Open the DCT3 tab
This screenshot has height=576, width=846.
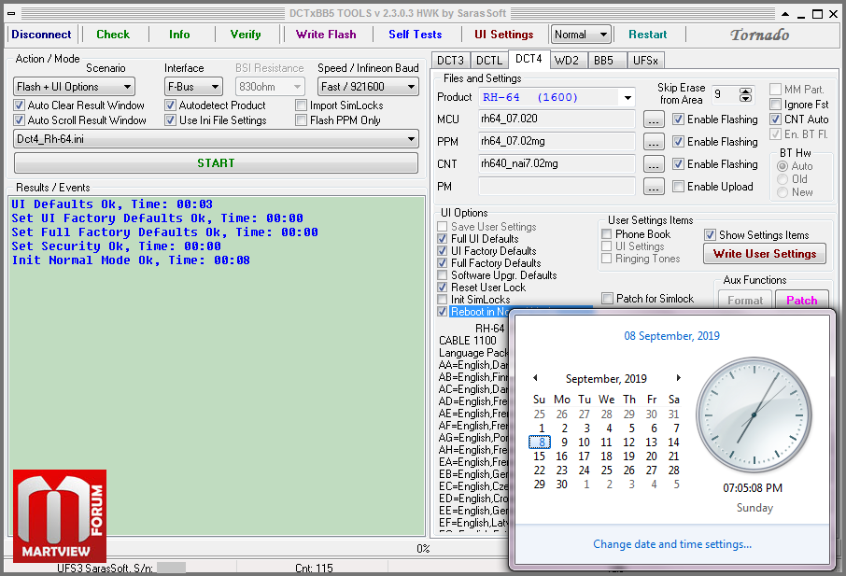(450, 60)
